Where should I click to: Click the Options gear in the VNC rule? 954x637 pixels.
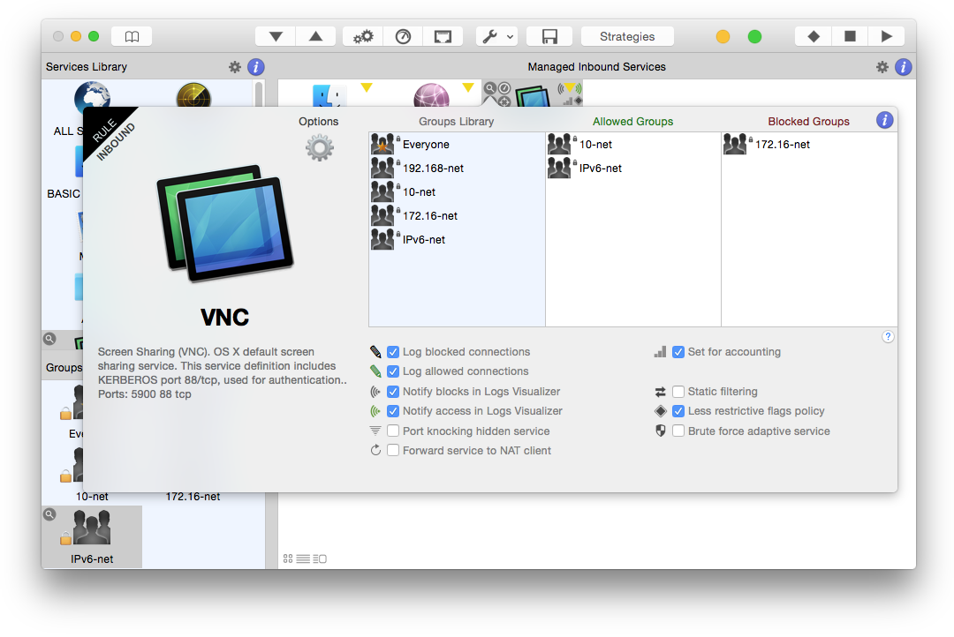point(319,147)
